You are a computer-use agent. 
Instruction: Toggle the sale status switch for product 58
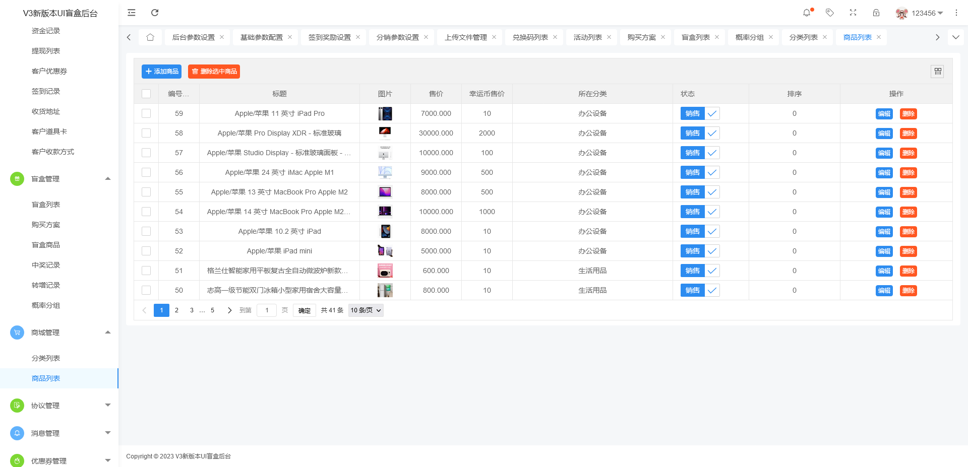[700, 133]
